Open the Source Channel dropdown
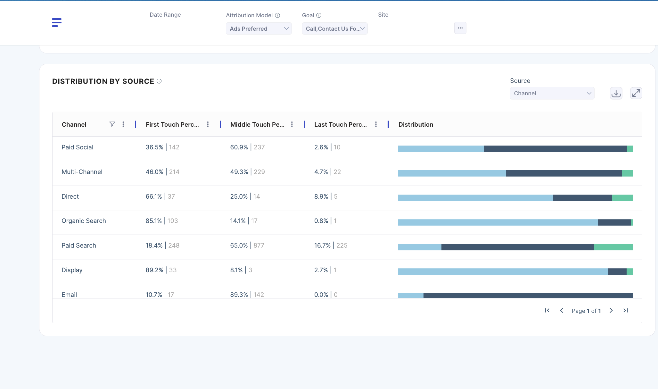Screen dimensions: 658x389 coord(552,93)
